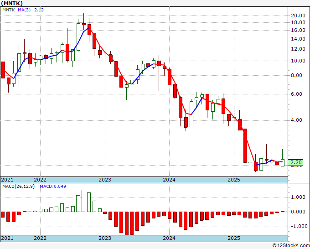This screenshot has height=249, width=310.
Task: Click the (MNTK) chart title
Action: click(x=12, y=3)
